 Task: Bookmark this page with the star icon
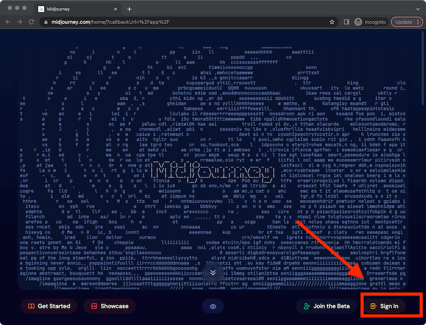pyautogui.click(x=332, y=22)
